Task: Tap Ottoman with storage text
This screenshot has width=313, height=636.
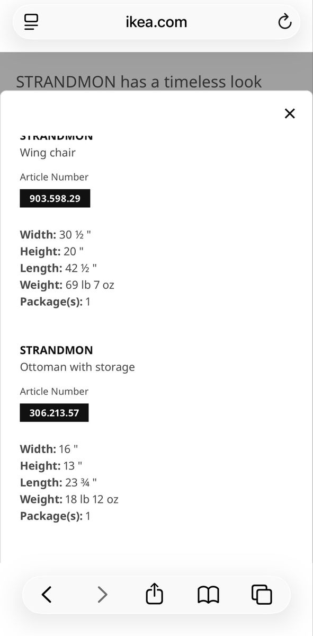Action: [77, 367]
